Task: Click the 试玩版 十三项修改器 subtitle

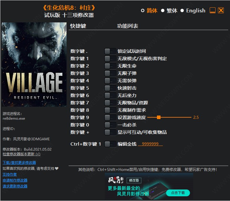Action: 69,15
